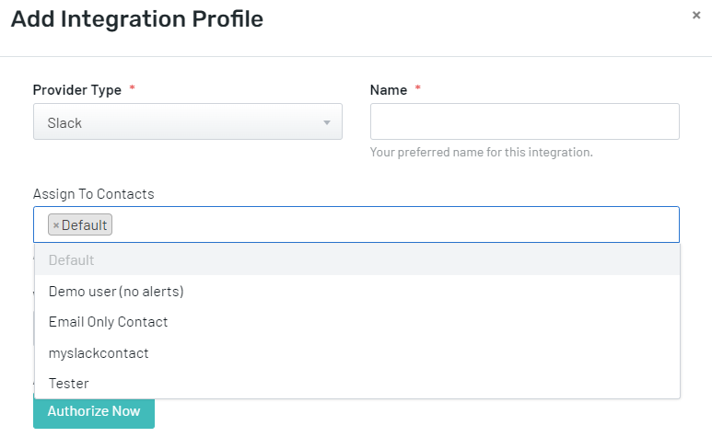Click the Authorize Now button
The height and width of the screenshot is (437, 712).
click(94, 411)
